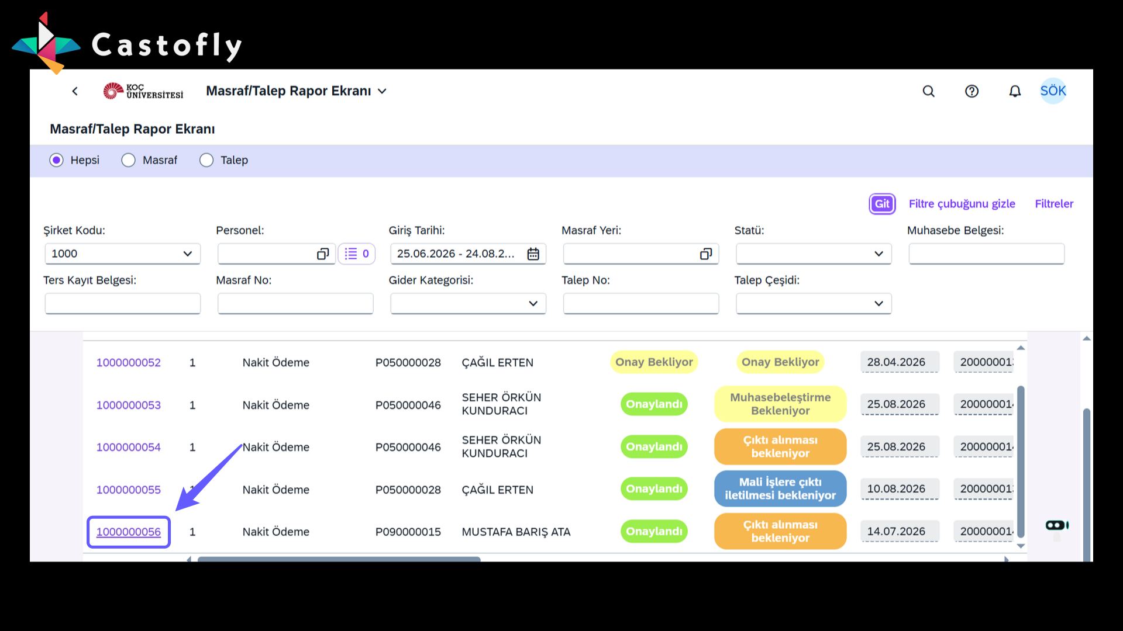Viewport: 1123px width, 631px height.
Task: Click Onaylandı badge in row 1000000053
Action: (654, 404)
